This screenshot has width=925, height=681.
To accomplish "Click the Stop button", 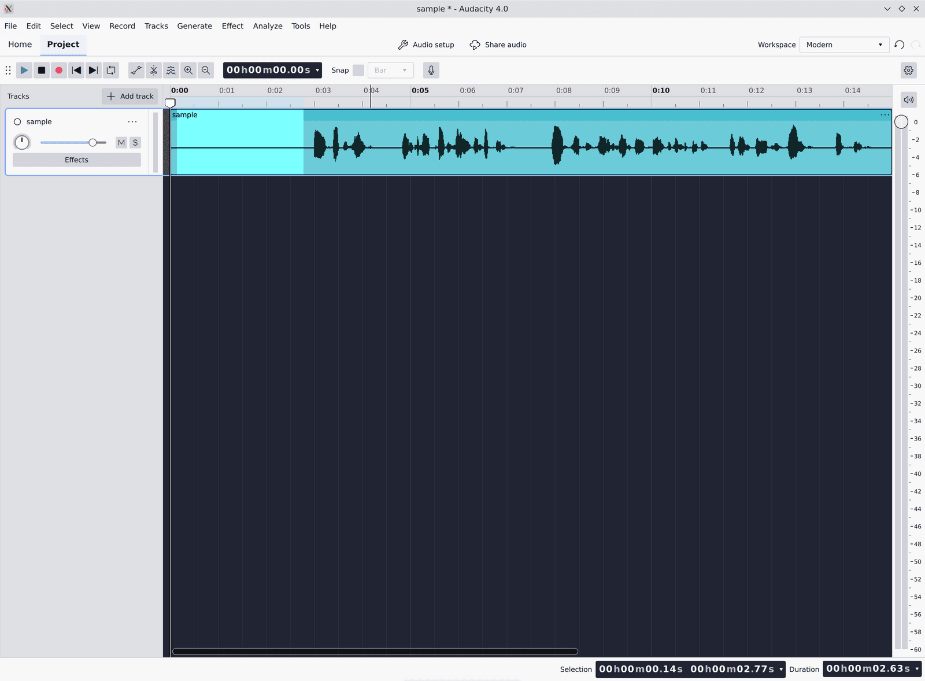I will pos(42,71).
